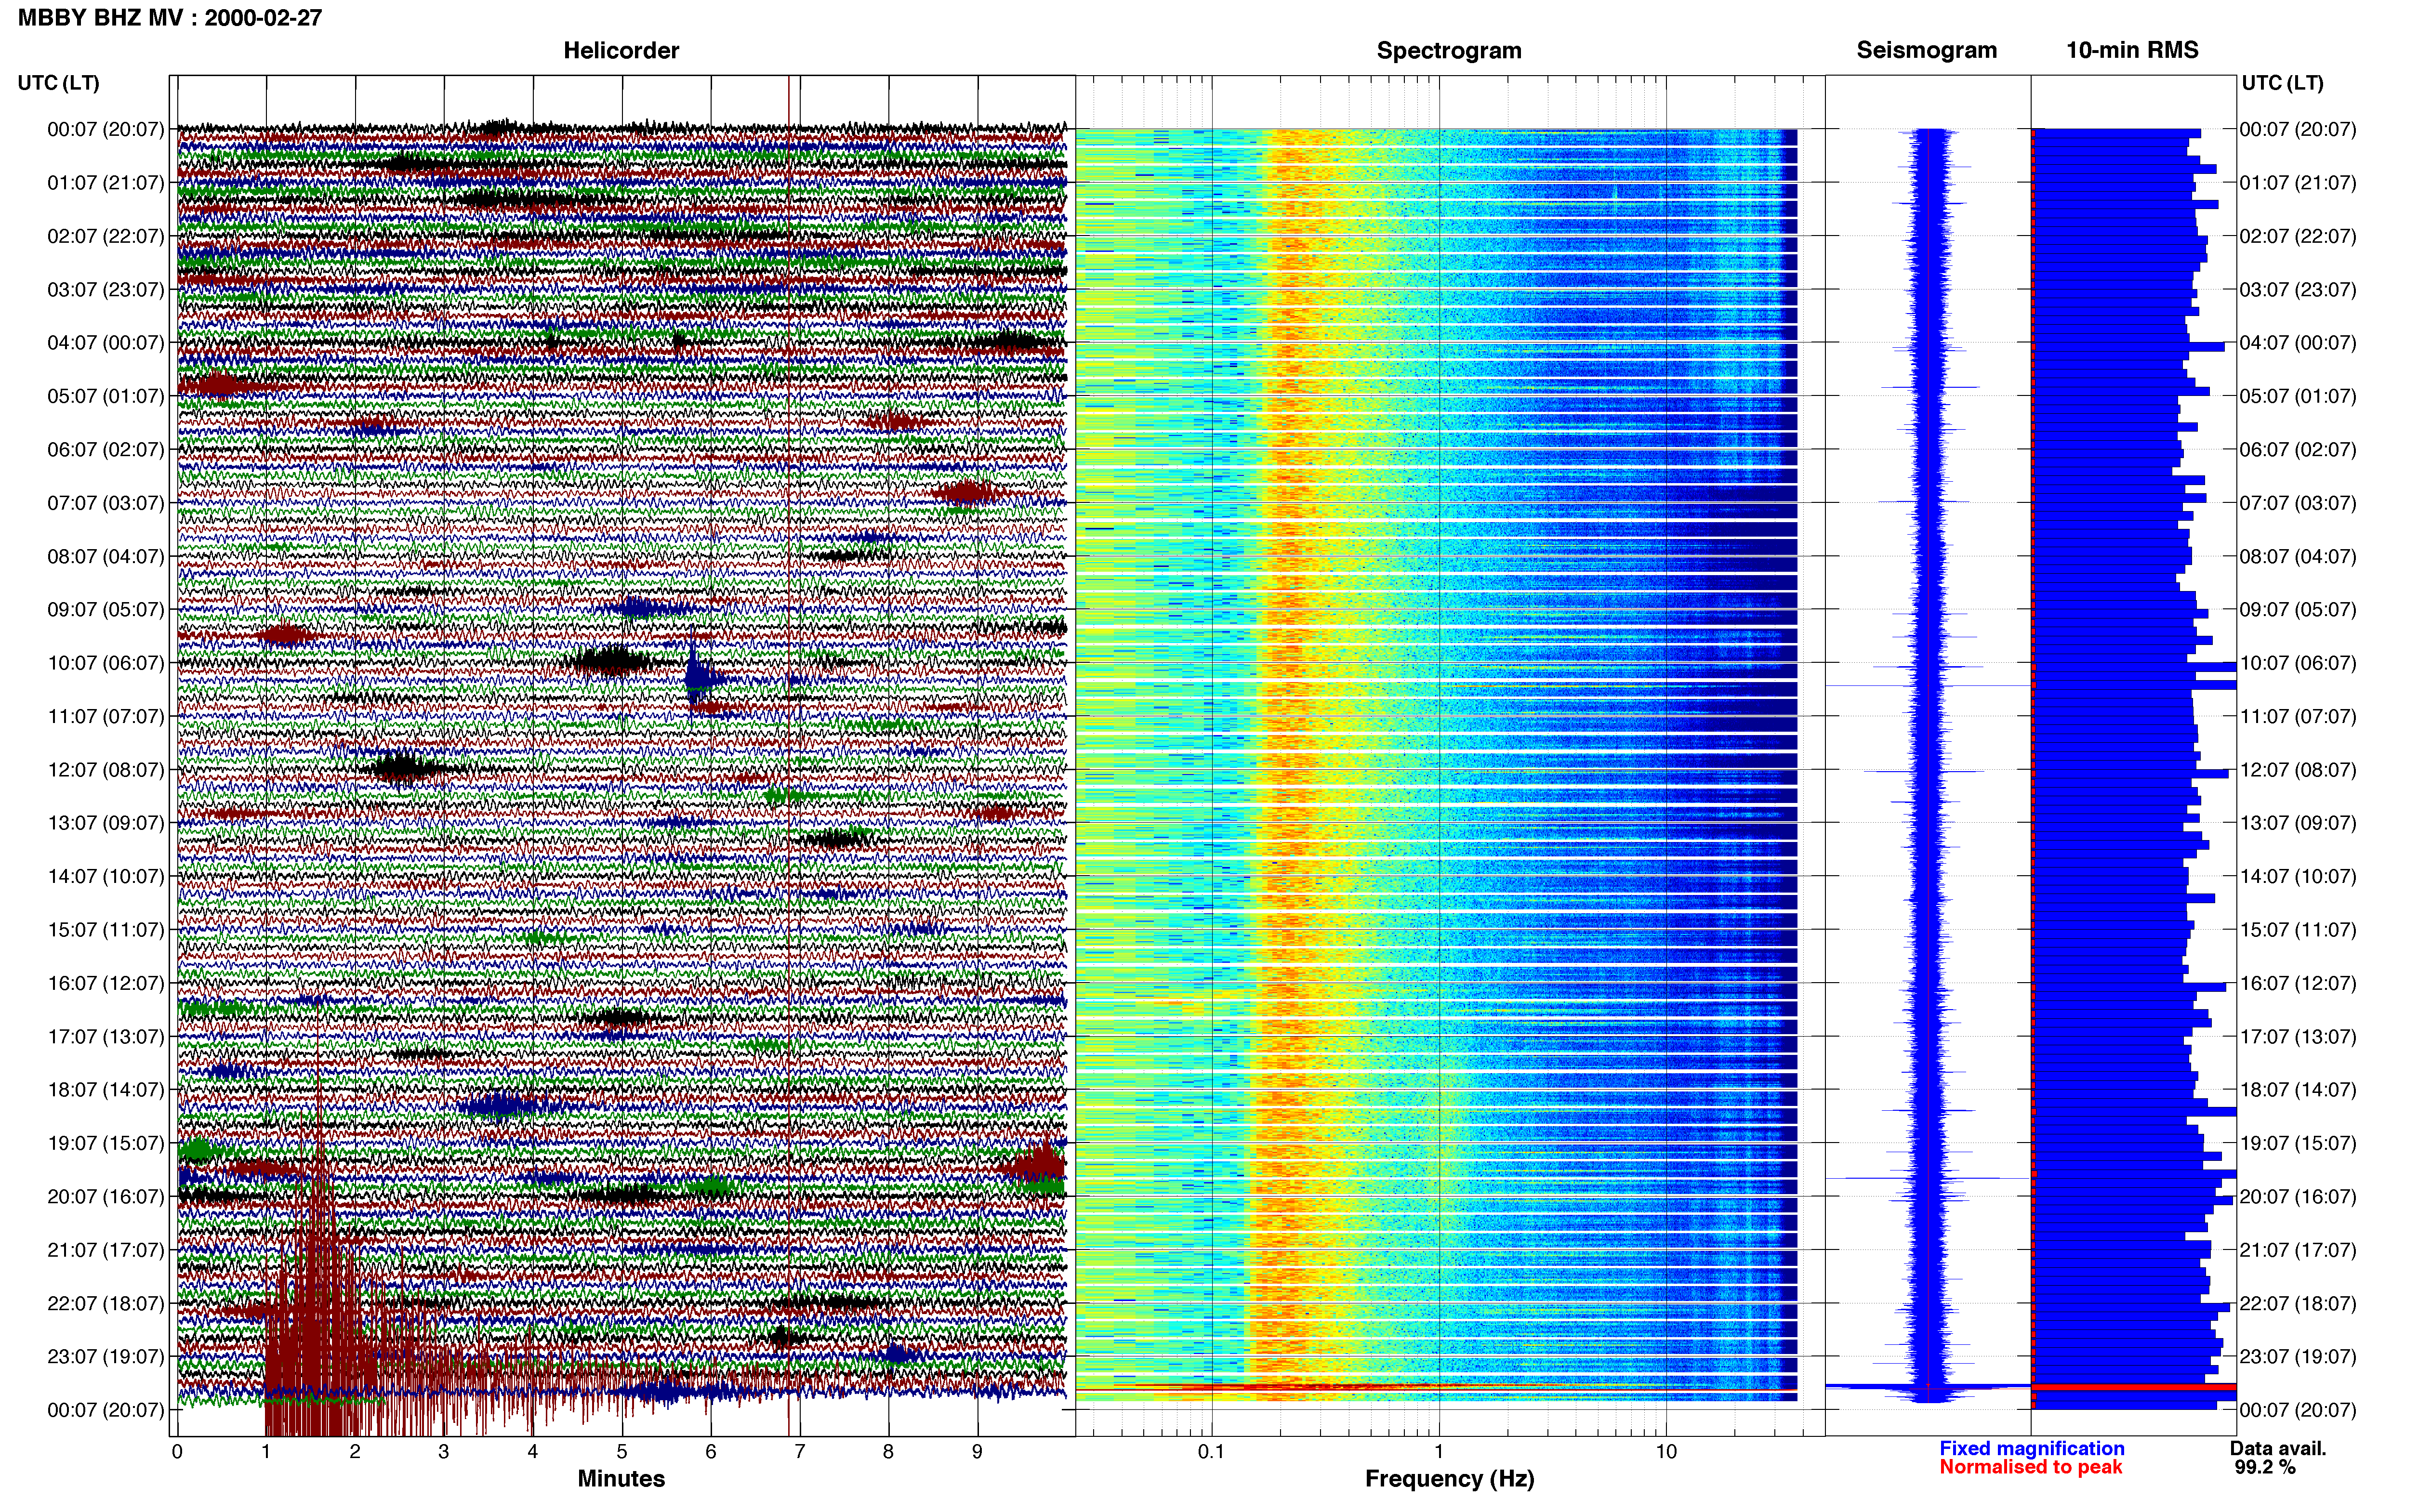Click Helicorder-side time label 15:07 (11:07)
This screenshot has height=1512, width=2418.
(106, 930)
